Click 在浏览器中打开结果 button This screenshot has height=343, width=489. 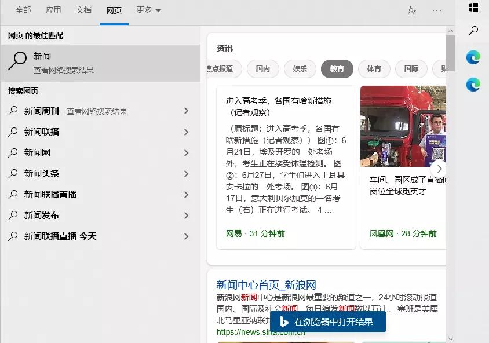pyautogui.click(x=328, y=322)
